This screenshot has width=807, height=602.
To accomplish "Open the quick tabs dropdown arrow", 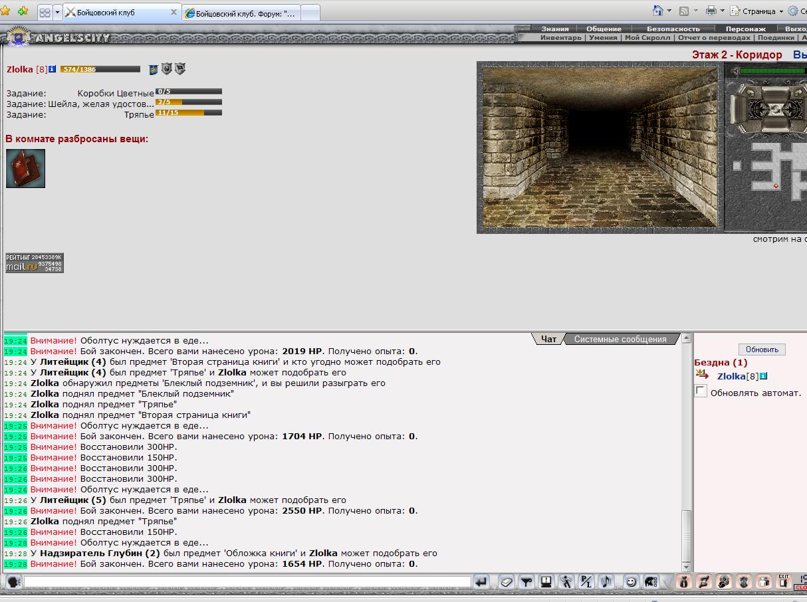I will tap(57, 12).
